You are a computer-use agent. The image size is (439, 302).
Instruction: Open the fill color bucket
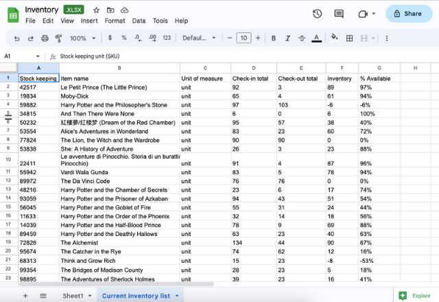(334, 38)
